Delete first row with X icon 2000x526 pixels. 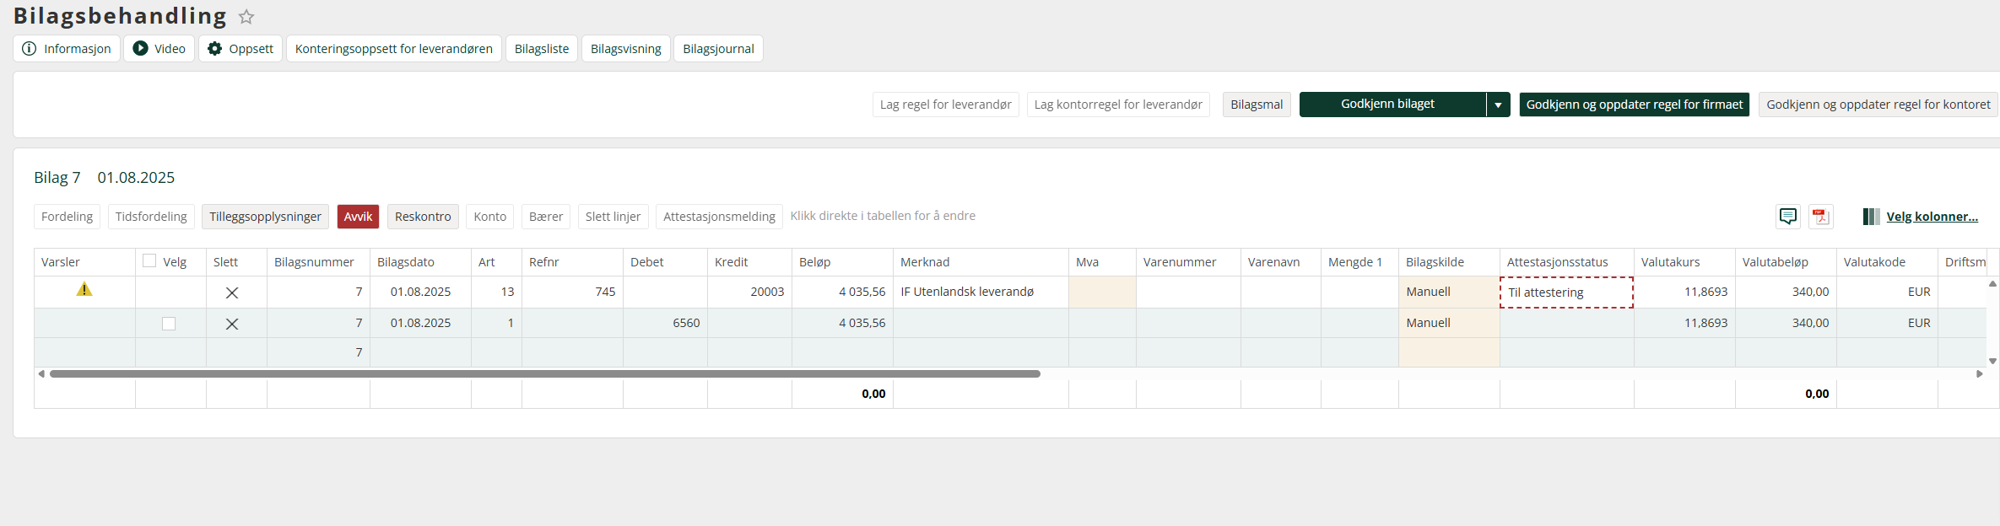(x=232, y=293)
